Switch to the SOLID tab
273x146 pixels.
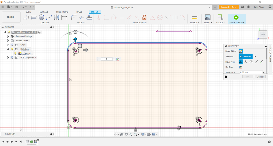28,12
